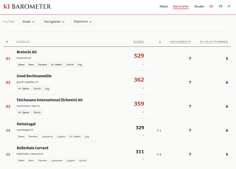Click score 329 of SwissLegal
Image resolution: width=236 pixels, height=169 pixels.
pos(140,128)
